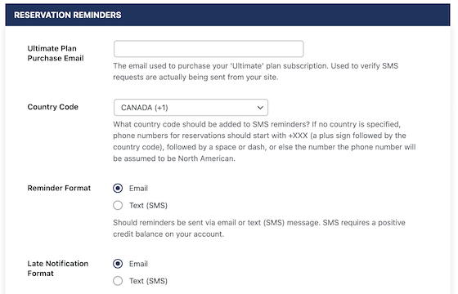Click the Email label text in Reminder Format

(x=138, y=188)
